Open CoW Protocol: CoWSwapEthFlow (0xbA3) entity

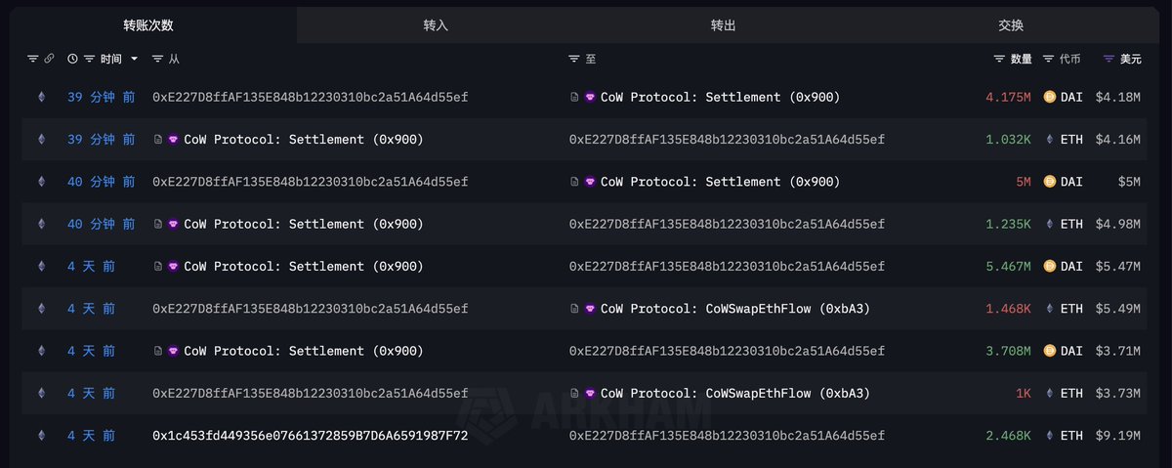734,309
